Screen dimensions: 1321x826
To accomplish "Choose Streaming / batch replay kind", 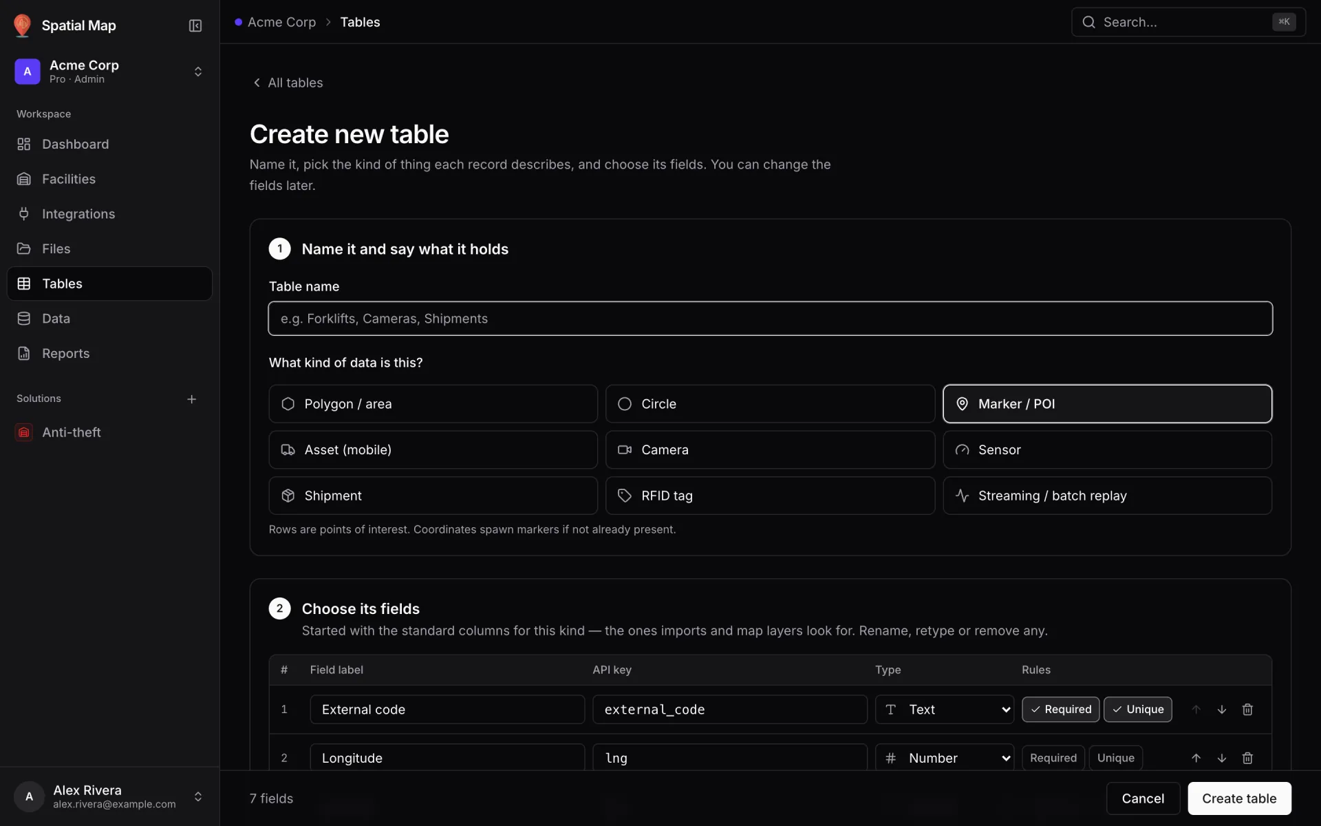I will pyautogui.click(x=1107, y=496).
